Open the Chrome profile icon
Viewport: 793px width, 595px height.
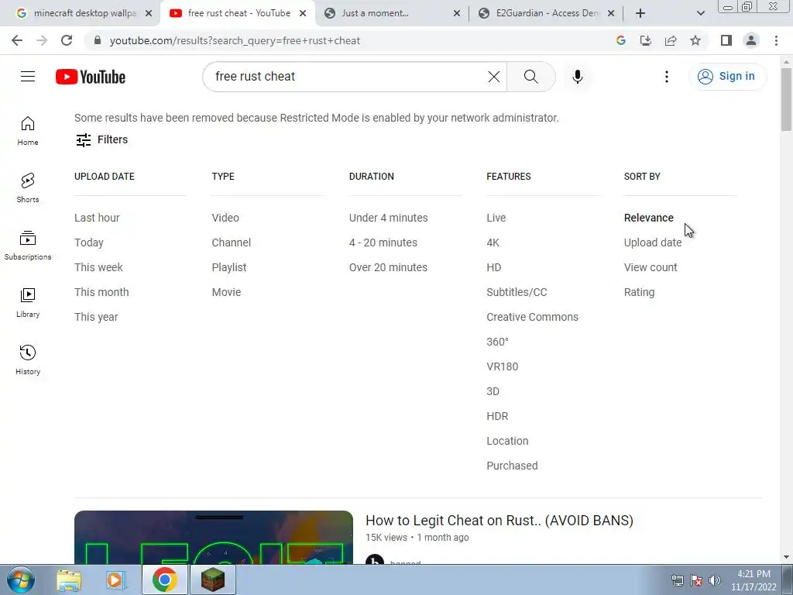click(751, 40)
